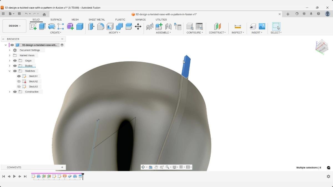Select the Revolve tool icon

tap(52, 26)
